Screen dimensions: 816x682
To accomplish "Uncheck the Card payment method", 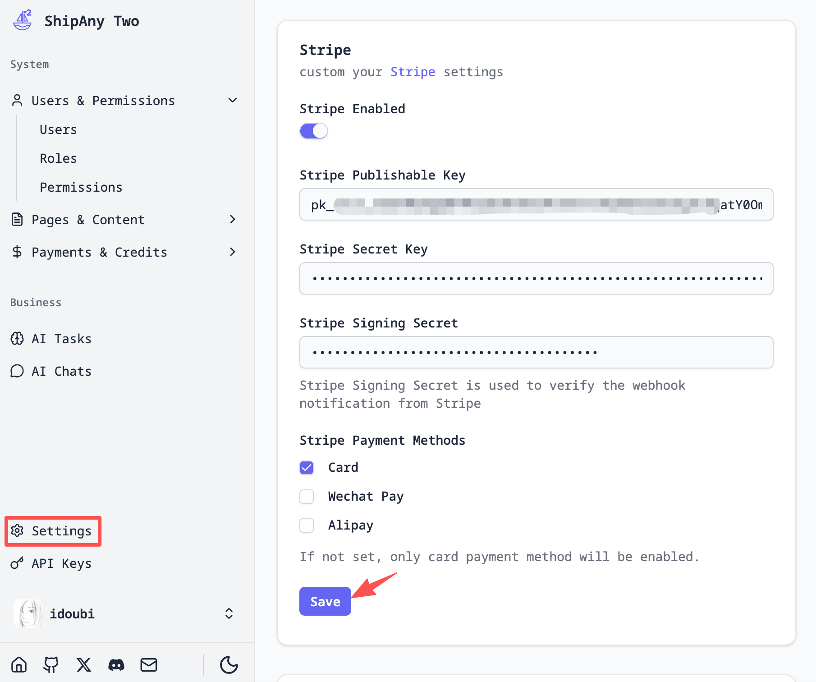I will click(307, 468).
